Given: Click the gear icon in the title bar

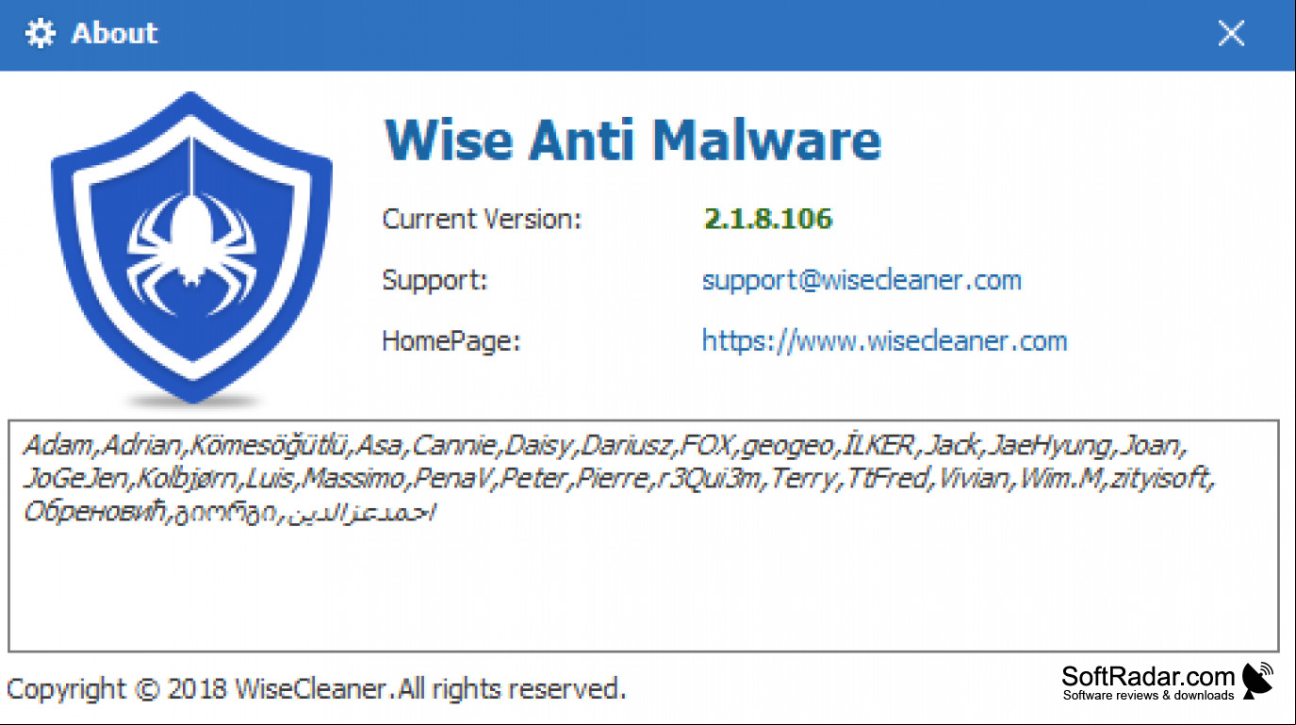Looking at the screenshot, I should (x=41, y=34).
